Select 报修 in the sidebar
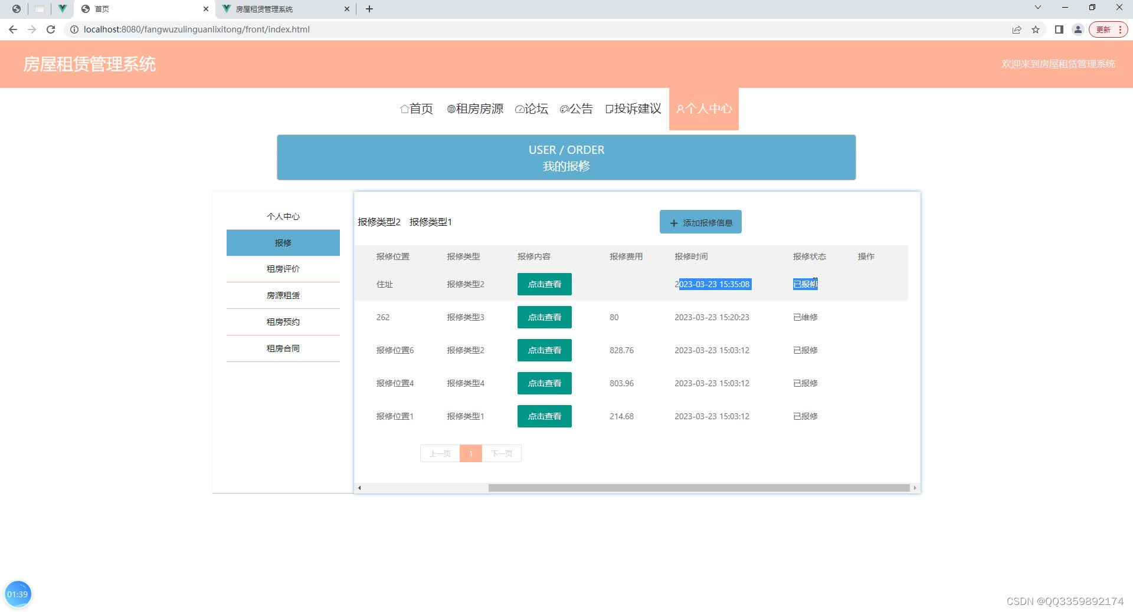This screenshot has width=1133, height=612. tap(283, 243)
